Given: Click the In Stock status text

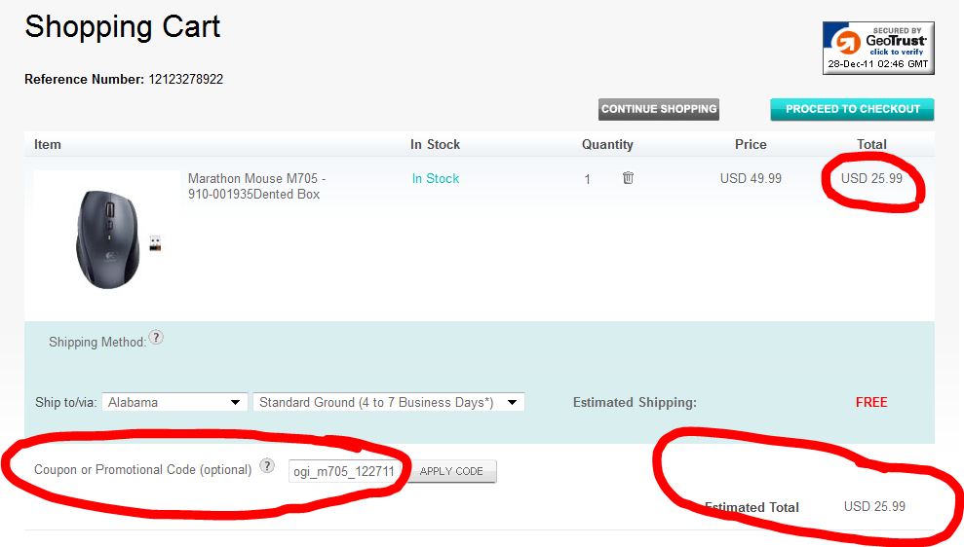Looking at the screenshot, I should 436,179.
